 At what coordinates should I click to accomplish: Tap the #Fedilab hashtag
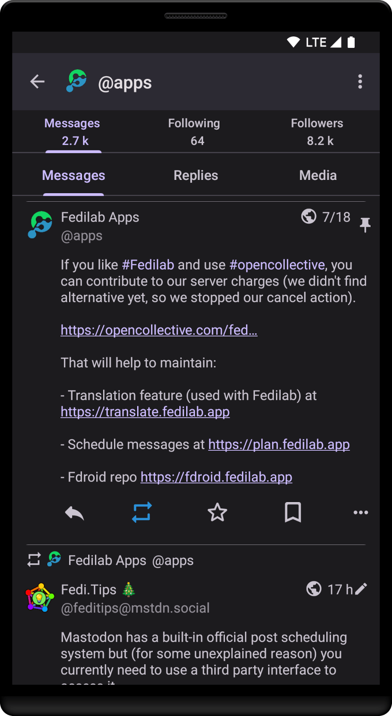click(x=148, y=265)
